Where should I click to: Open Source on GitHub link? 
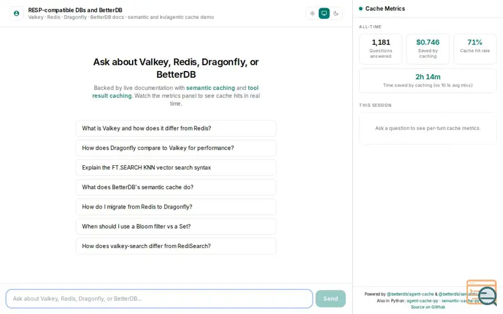pyautogui.click(x=428, y=307)
